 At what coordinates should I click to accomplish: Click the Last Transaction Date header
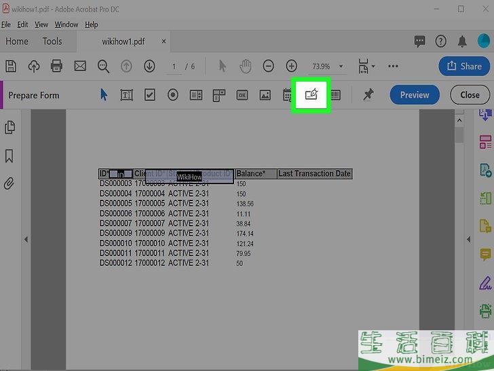coord(314,173)
